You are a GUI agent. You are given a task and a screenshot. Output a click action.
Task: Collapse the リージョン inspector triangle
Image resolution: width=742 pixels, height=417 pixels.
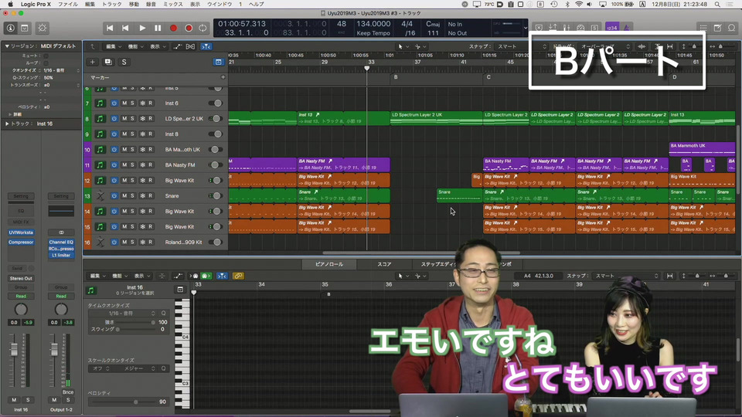point(7,46)
